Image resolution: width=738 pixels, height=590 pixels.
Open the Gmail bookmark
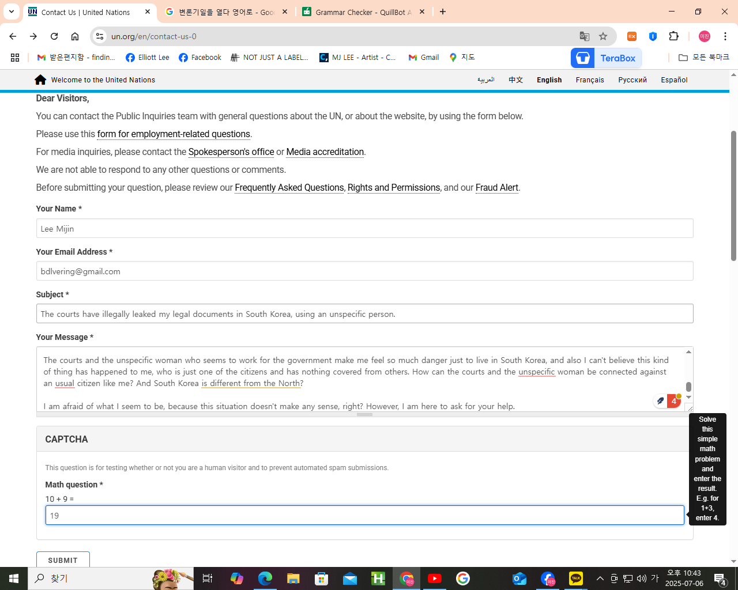[x=424, y=58]
